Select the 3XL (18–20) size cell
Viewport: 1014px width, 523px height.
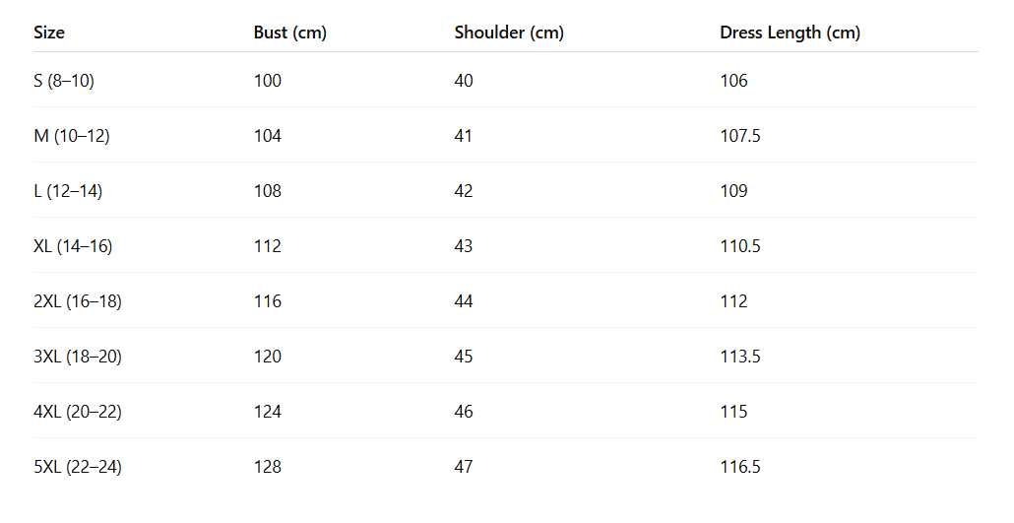78,356
